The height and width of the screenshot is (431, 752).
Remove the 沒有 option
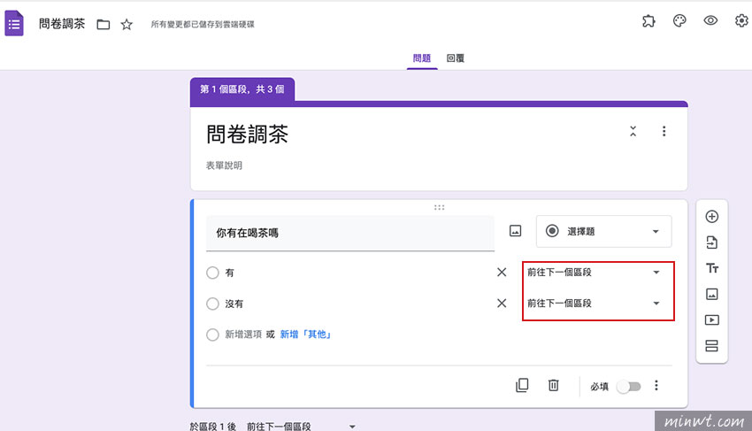pos(502,304)
